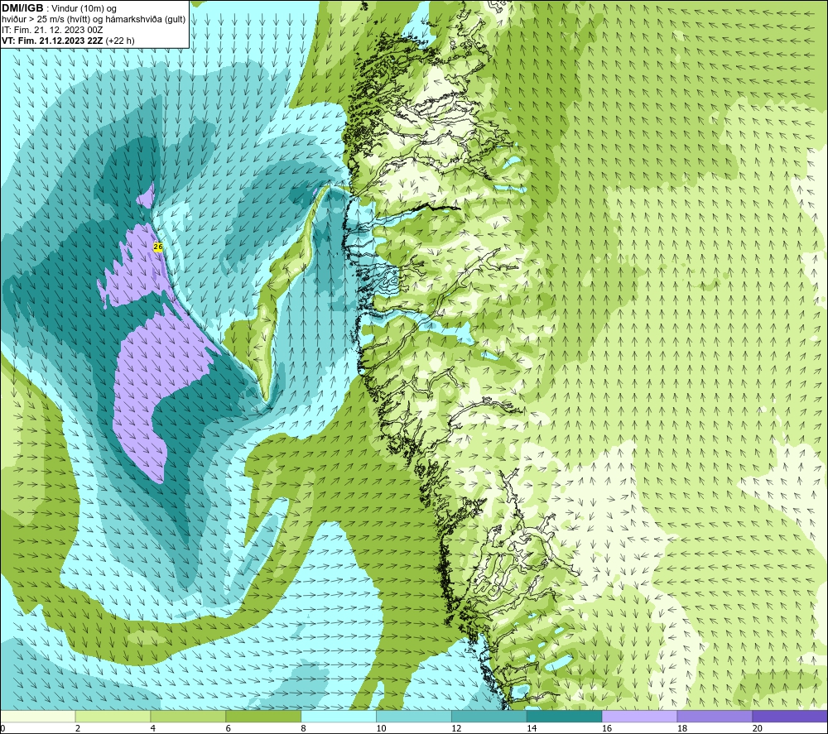Select the 18–20 m/s purple legend swatch
Screen dimensions: 828x734
(715, 716)
